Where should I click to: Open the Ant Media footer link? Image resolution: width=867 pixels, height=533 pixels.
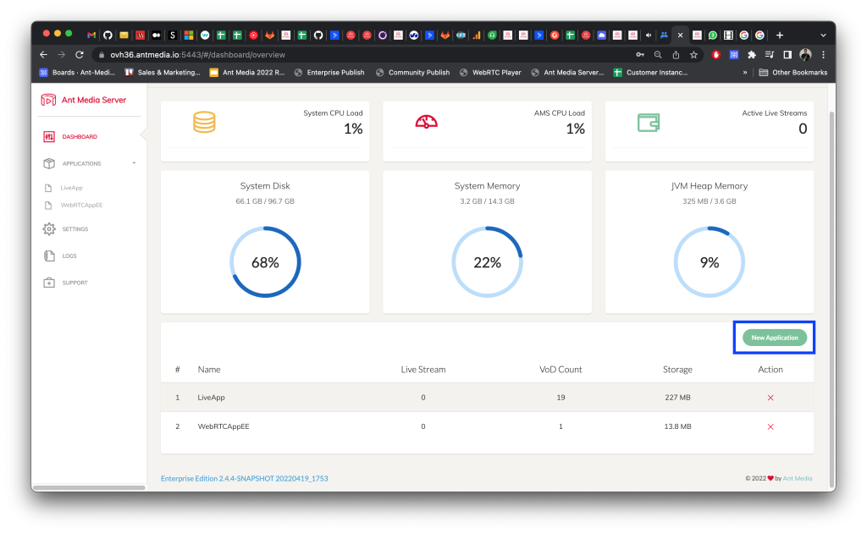tap(798, 478)
